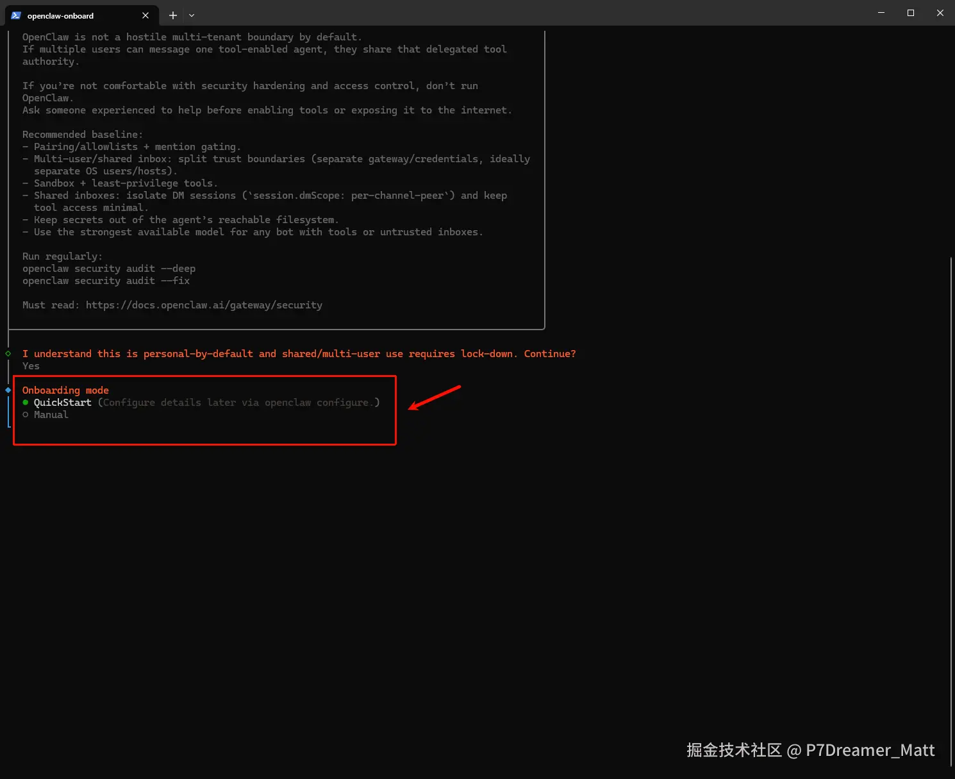Click the 'Pairing/allowlists + mention gating.' line
The width and height of the screenshot is (955, 779).
pos(131,147)
